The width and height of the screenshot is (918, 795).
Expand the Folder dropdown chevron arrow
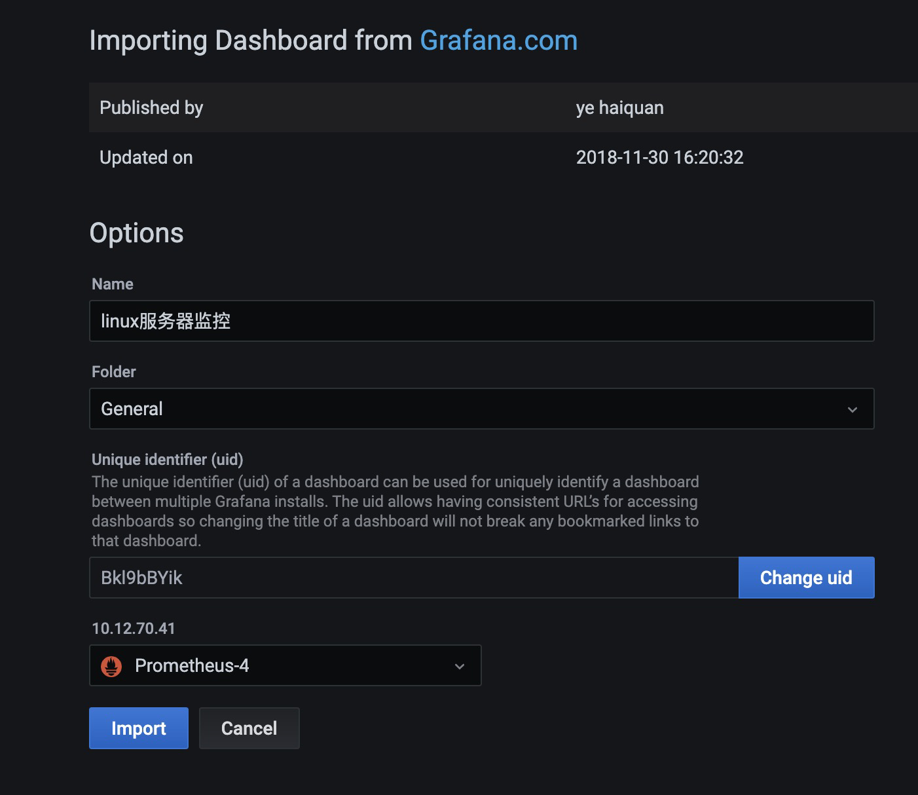853,409
